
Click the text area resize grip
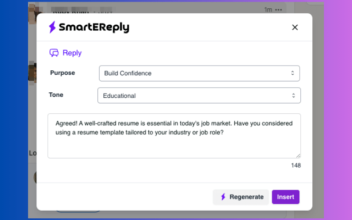pyautogui.click(x=298, y=156)
